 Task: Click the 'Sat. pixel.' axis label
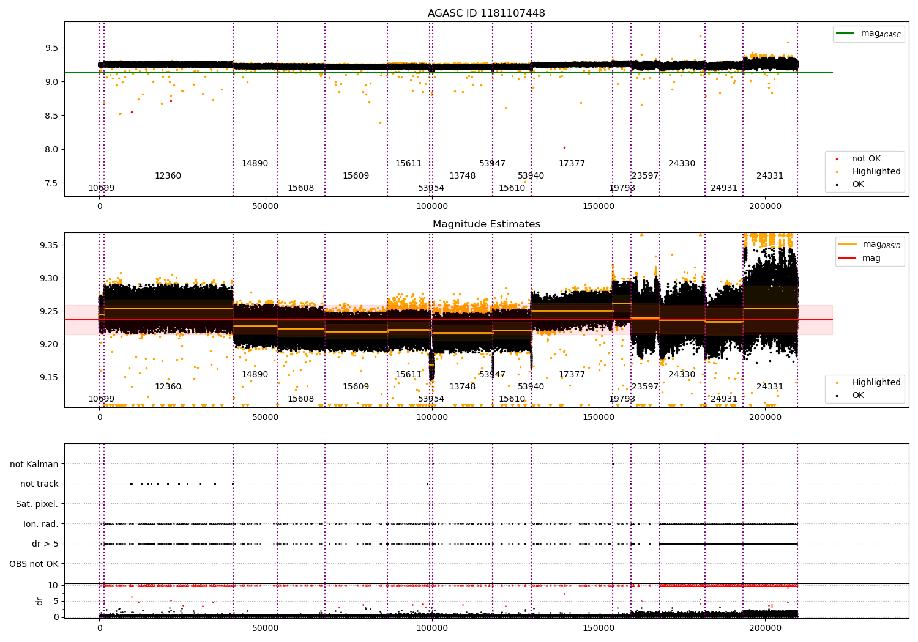point(37,504)
